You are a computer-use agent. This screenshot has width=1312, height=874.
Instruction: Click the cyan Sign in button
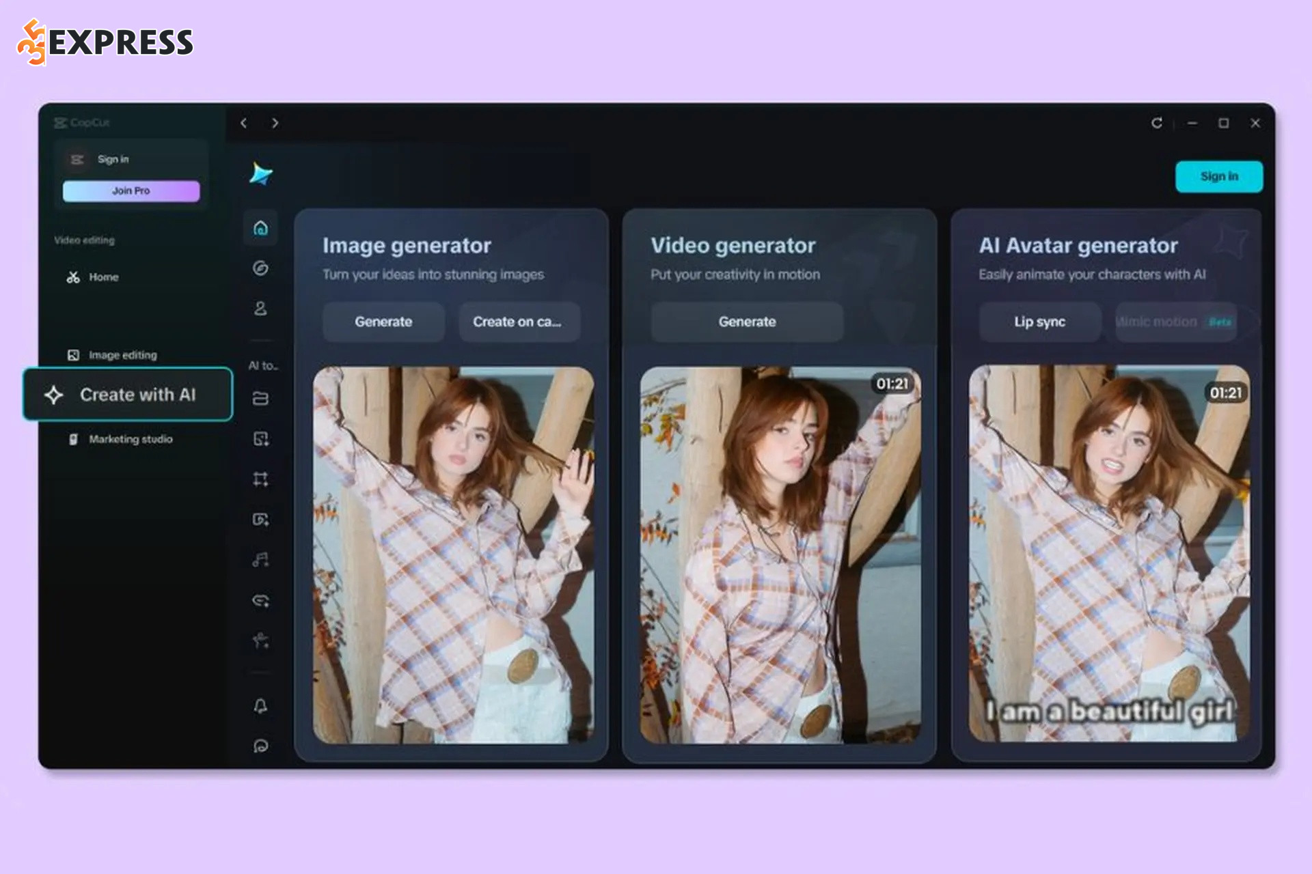coord(1219,176)
